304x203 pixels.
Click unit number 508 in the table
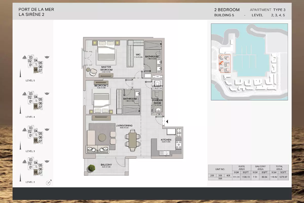pos(220,178)
